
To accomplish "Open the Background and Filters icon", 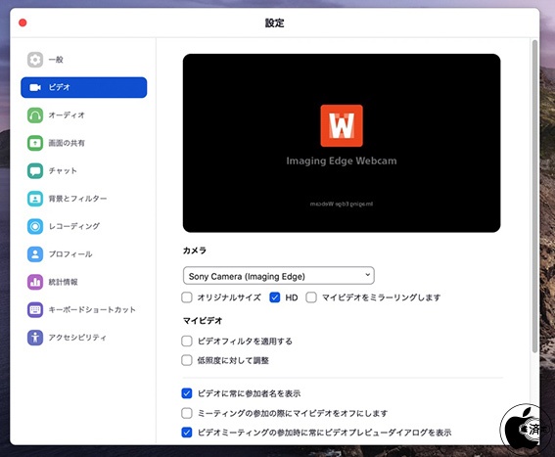I will coord(35,199).
